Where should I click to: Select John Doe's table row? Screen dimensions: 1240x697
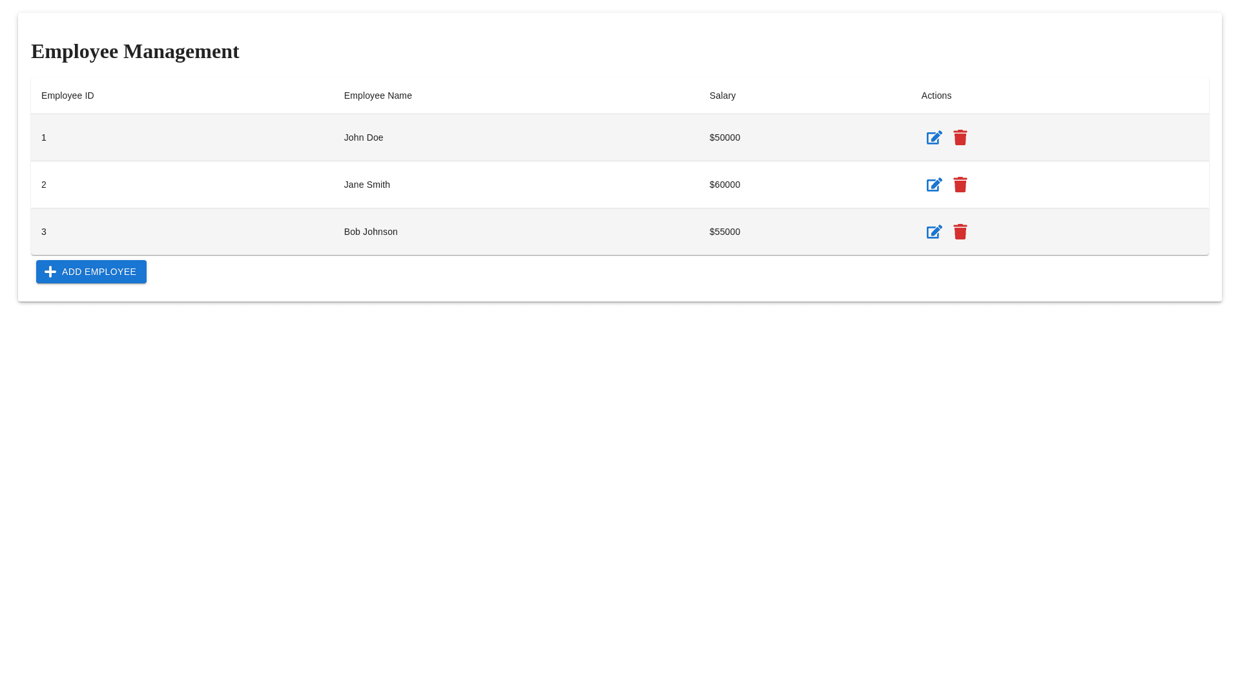coord(452,137)
